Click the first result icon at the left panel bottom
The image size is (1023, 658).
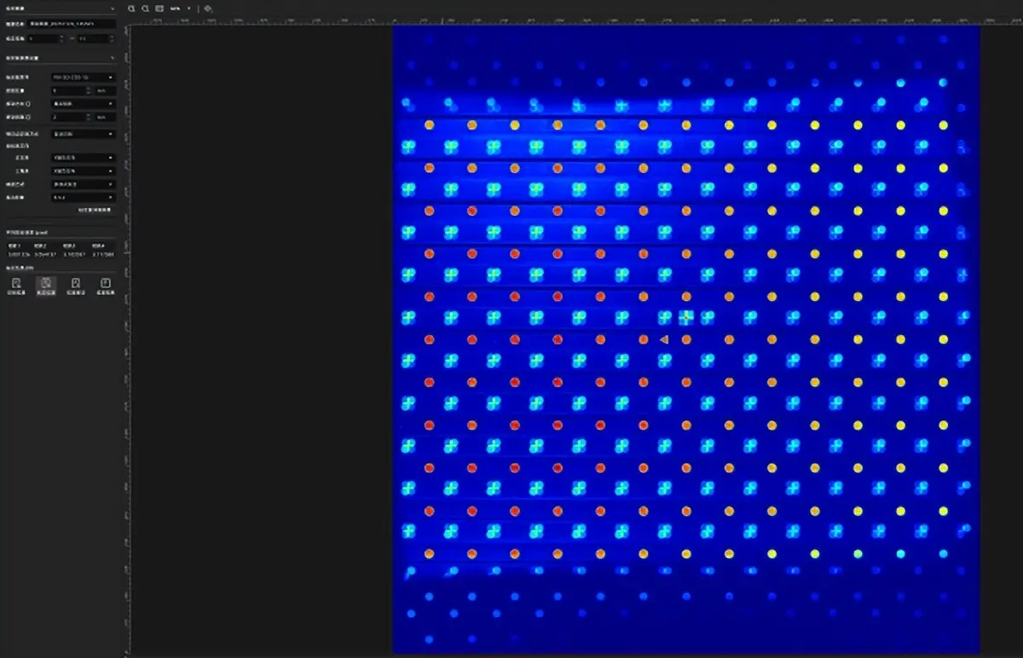pos(16,285)
